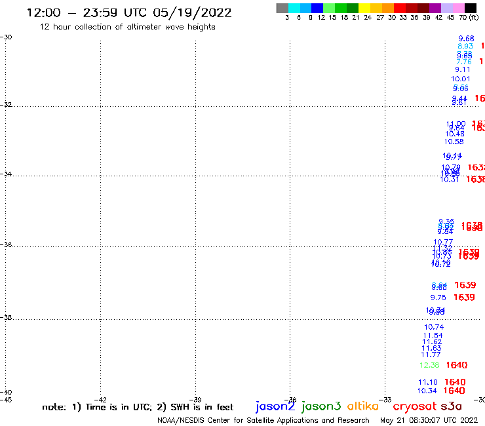Click the '70 (ft)' legend scale label
The width and height of the screenshot is (485, 426).
(x=469, y=18)
